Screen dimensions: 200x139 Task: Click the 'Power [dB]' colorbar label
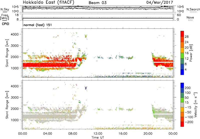[x=191, y=53]
